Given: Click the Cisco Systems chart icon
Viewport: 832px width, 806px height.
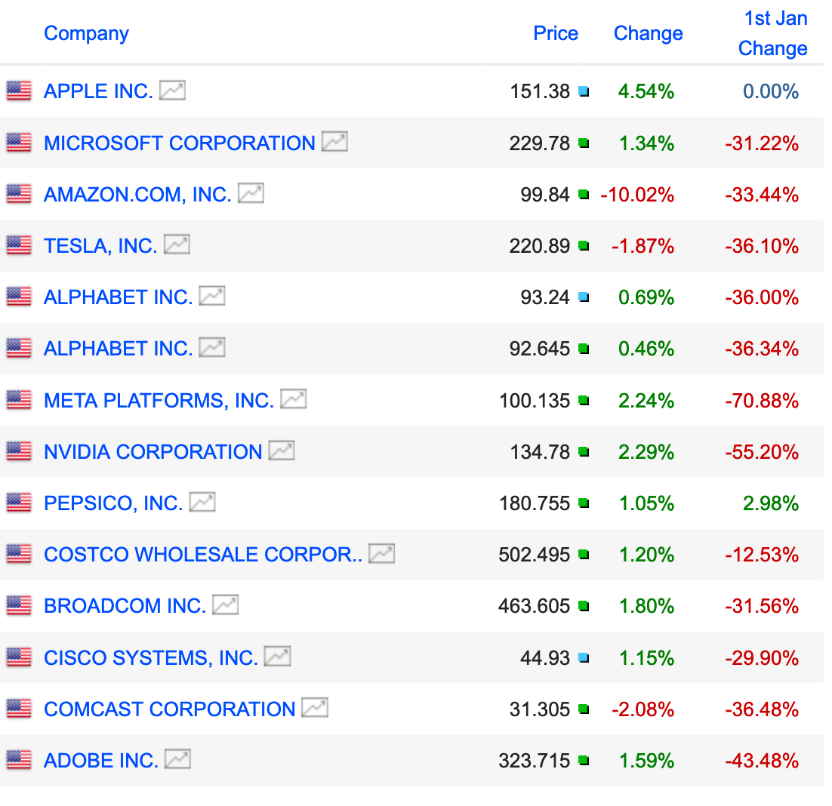Looking at the screenshot, I should 278,657.
